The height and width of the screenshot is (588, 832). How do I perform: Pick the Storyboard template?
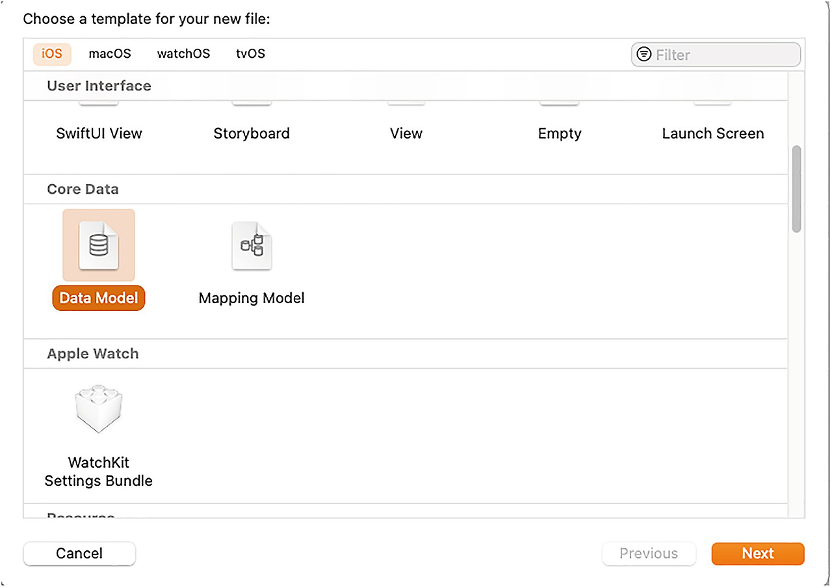point(252,133)
